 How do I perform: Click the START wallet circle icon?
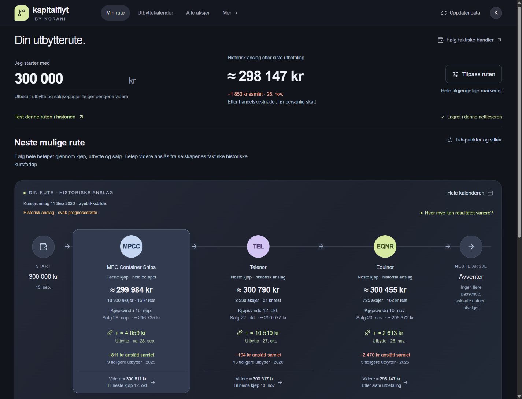click(43, 247)
